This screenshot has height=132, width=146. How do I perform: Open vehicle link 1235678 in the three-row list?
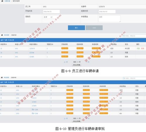(32, 49)
